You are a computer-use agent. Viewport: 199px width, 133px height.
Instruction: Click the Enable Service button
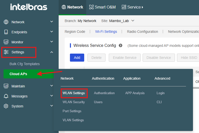coord(125,58)
